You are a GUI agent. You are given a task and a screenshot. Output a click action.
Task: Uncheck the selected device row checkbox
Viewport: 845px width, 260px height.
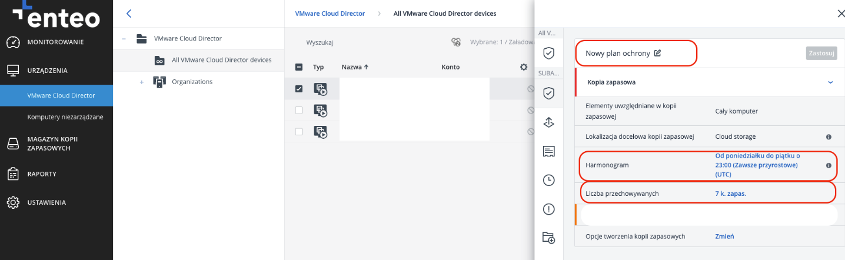[x=299, y=89]
